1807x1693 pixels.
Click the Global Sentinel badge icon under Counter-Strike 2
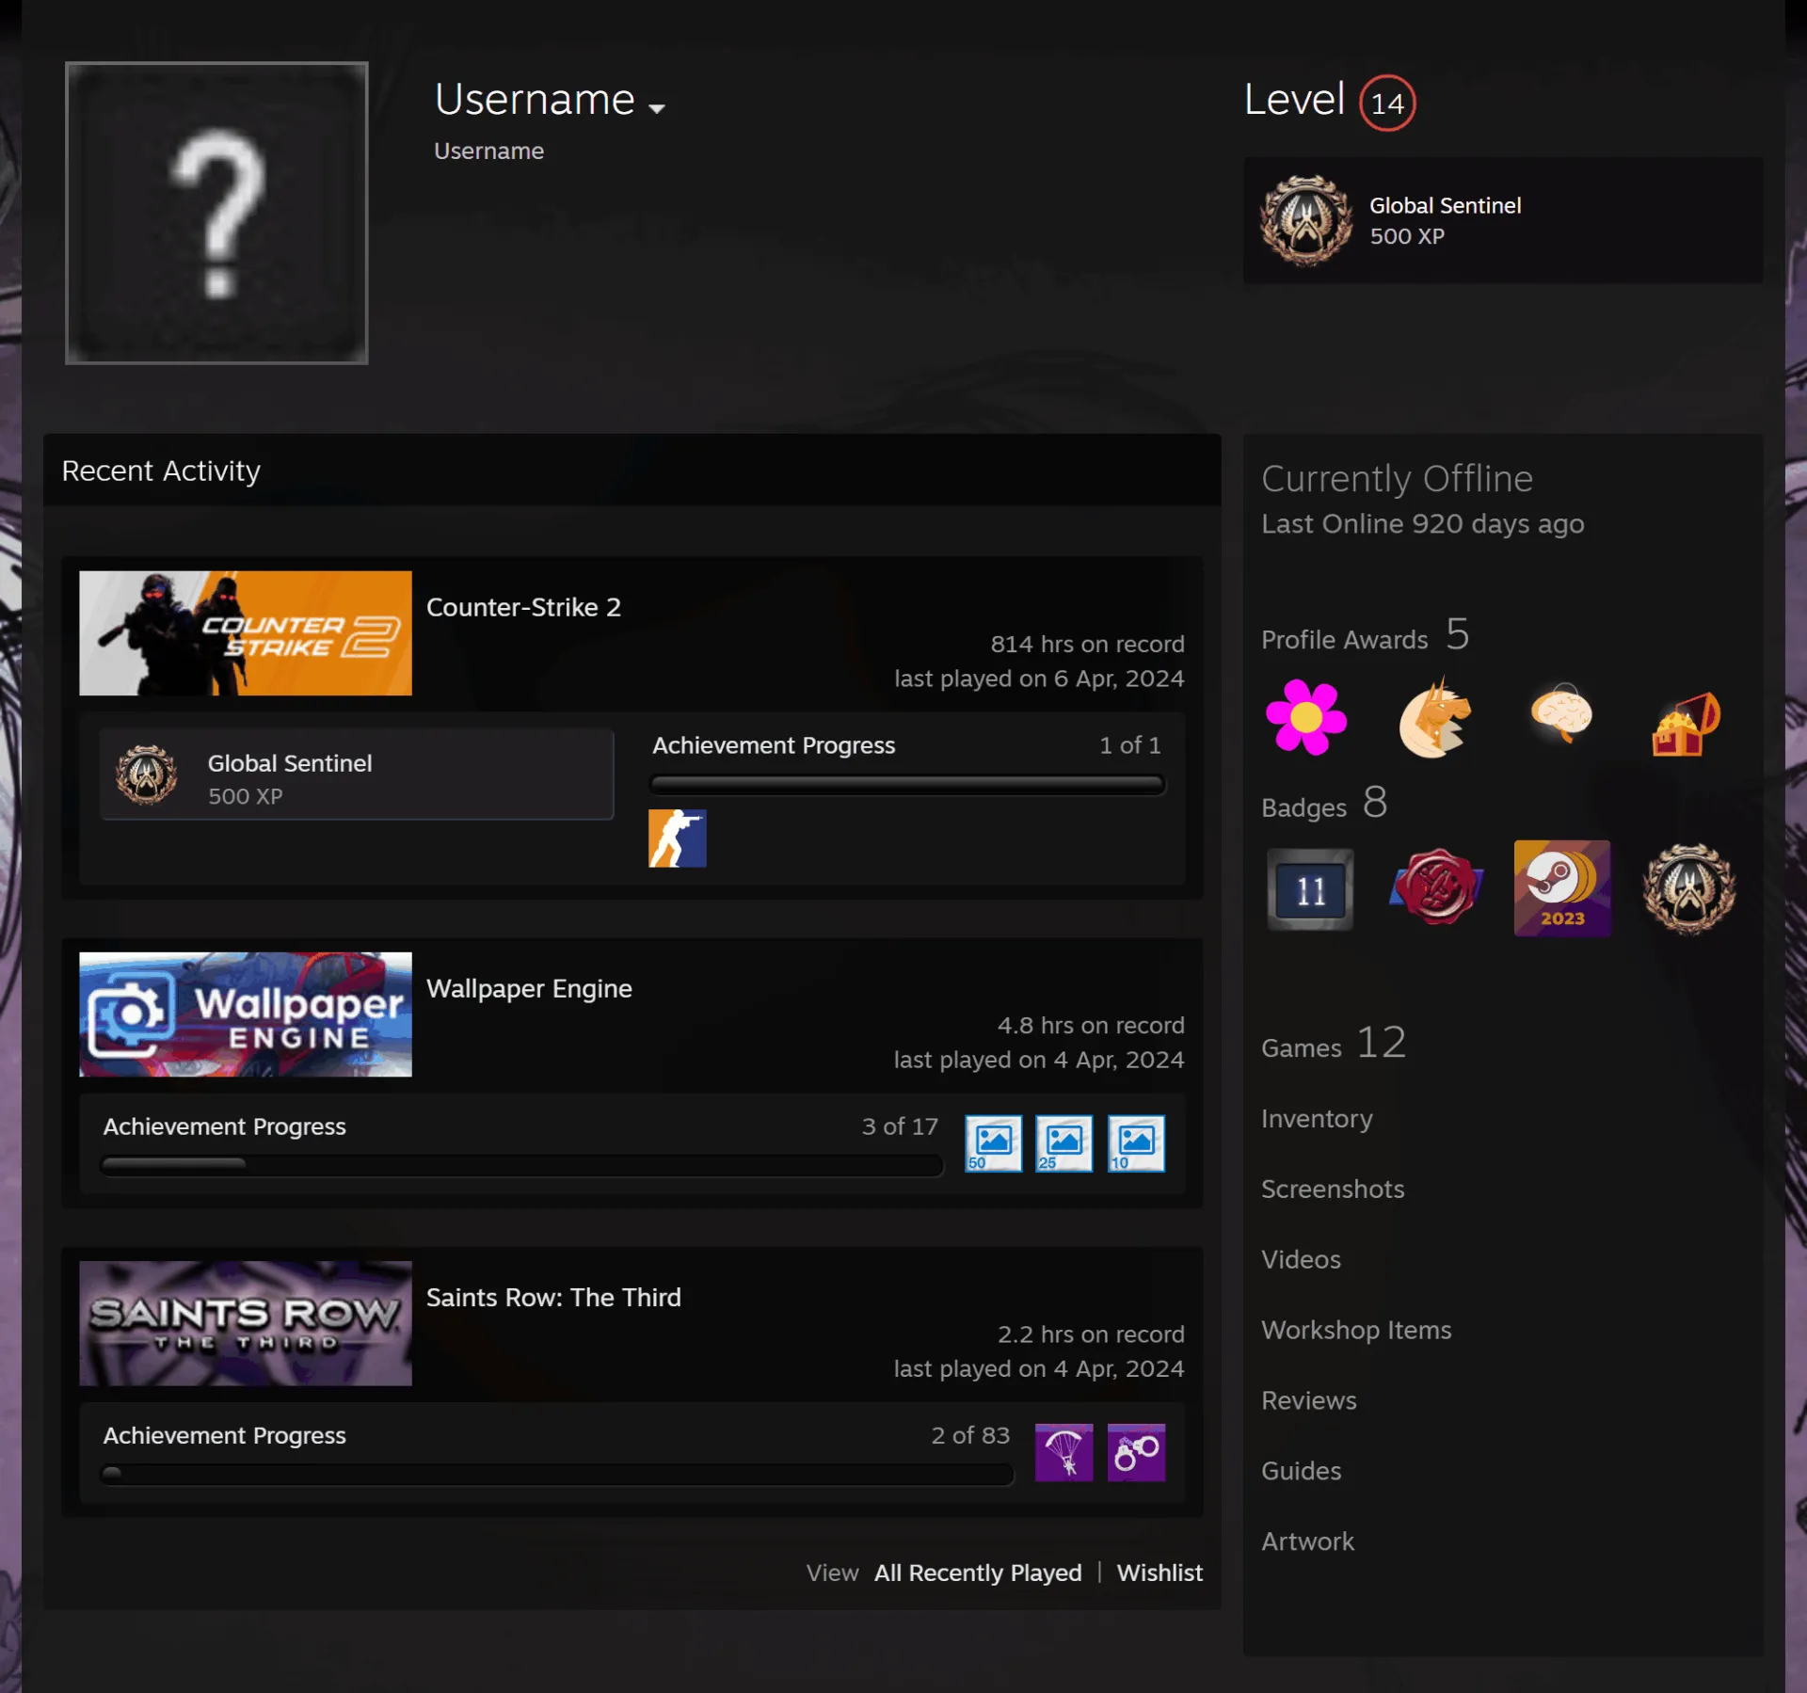pyautogui.click(x=147, y=775)
